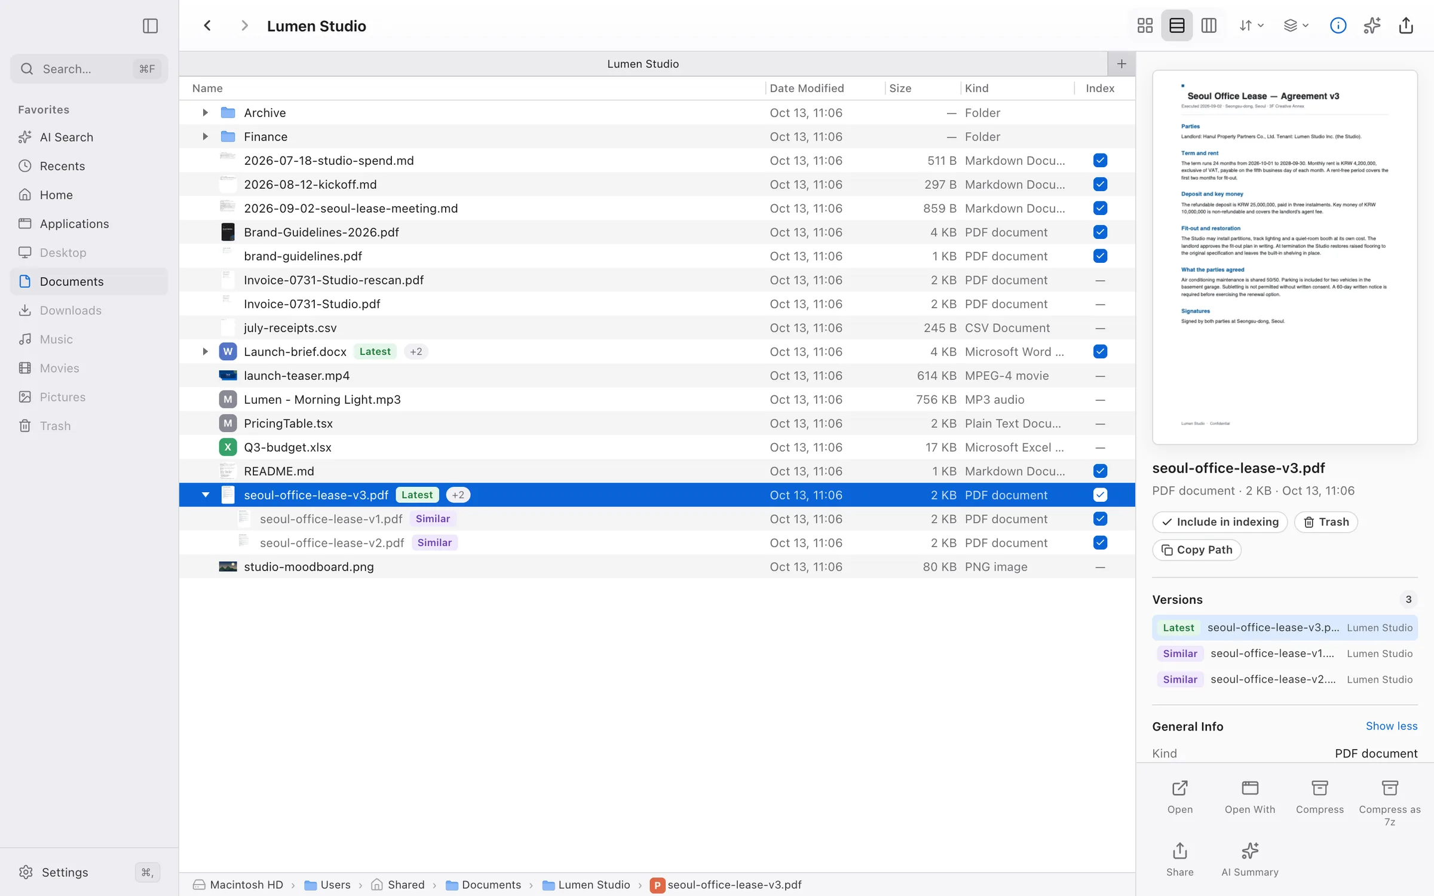Generate an AI Summary
The image size is (1434, 896).
pyautogui.click(x=1249, y=860)
